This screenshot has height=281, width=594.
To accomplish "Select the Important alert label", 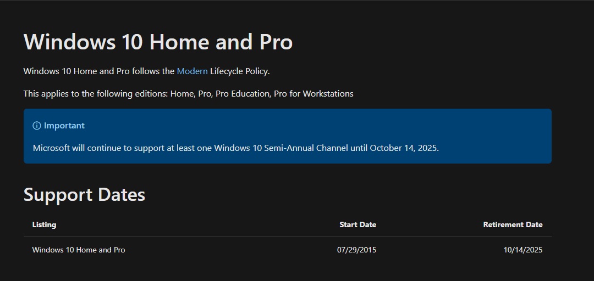I will [64, 126].
